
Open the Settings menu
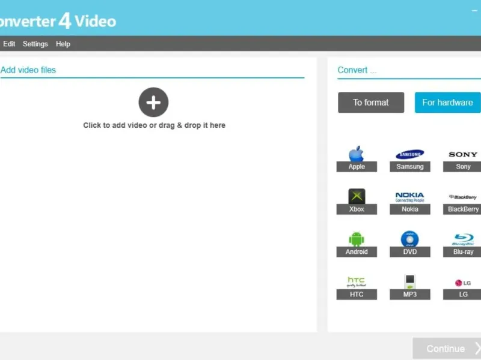(35, 44)
